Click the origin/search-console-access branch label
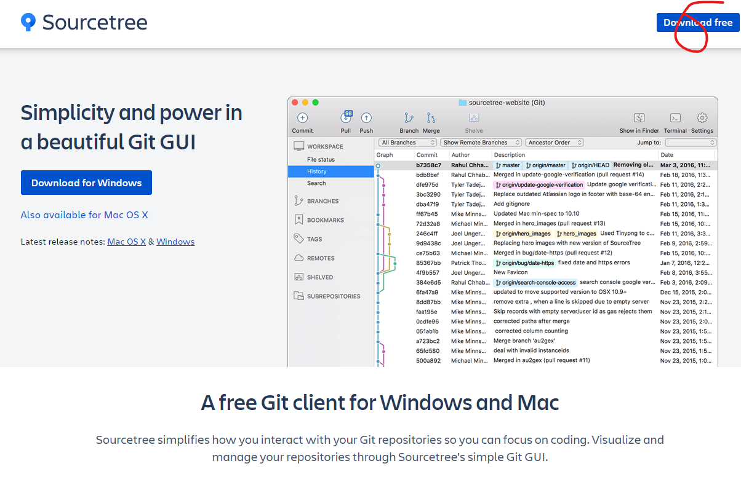The height and width of the screenshot is (477, 741). coord(535,283)
